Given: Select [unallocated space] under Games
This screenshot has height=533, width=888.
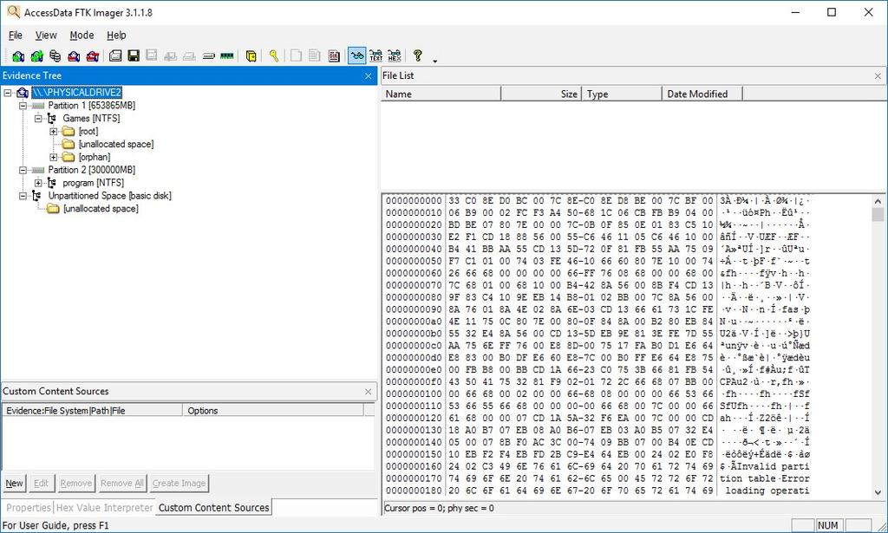Looking at the screenshot, I should (x=116, y=144).
